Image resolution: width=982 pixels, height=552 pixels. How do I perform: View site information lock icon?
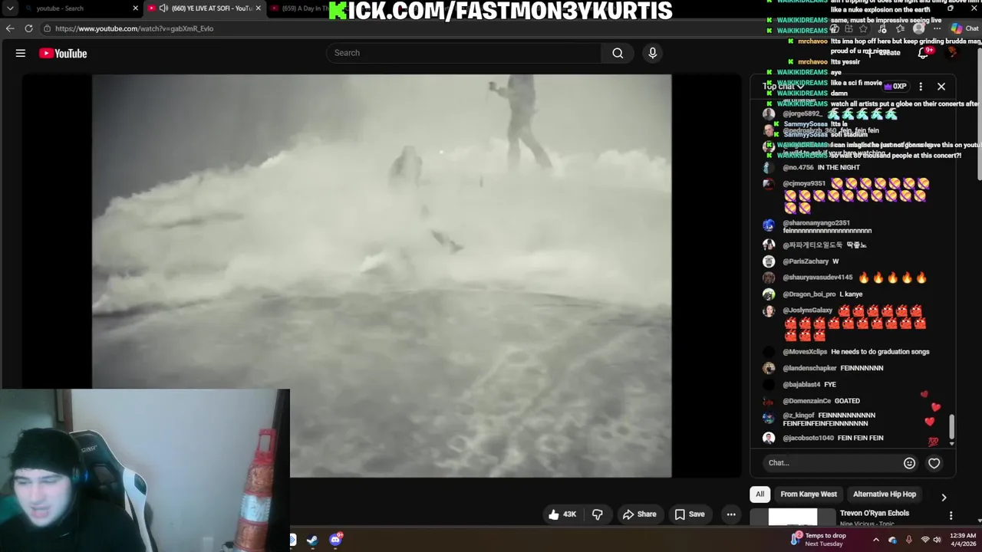tap(47, 28)
